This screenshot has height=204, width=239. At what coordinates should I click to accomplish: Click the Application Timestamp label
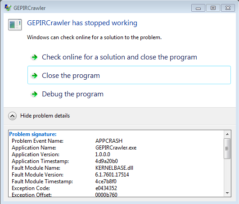click(x=40, y=161)
